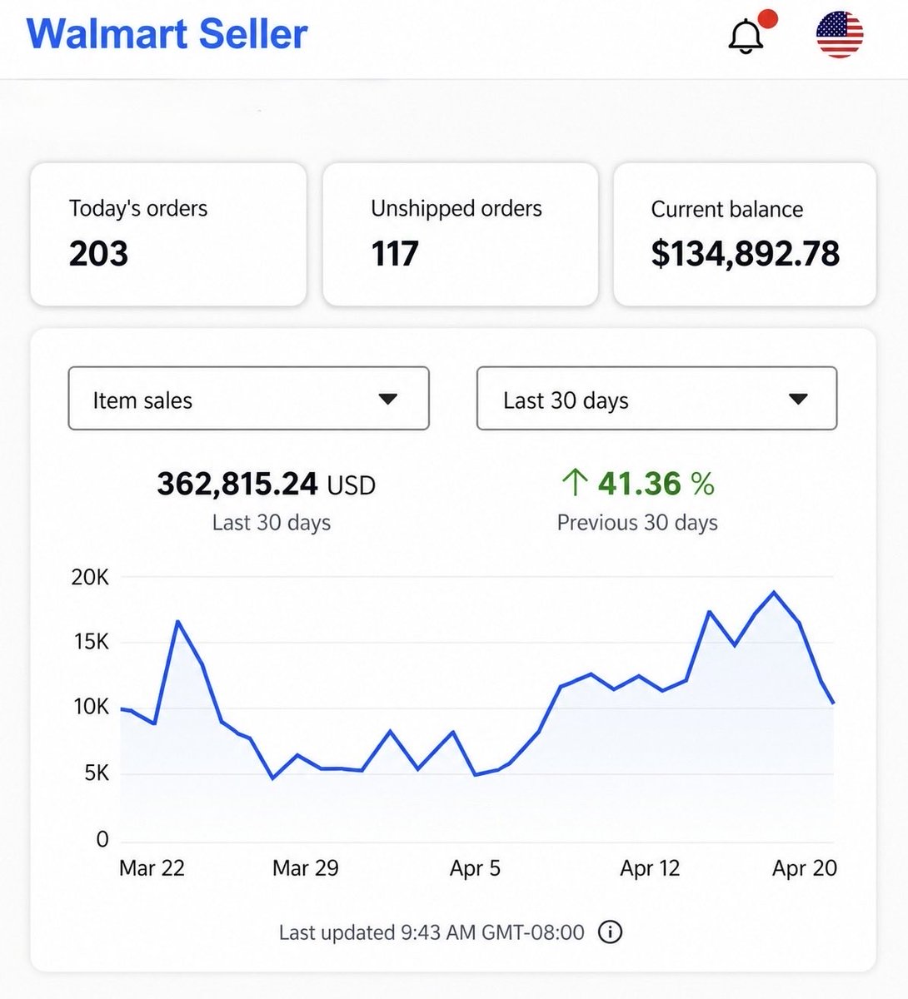Click the Walmart Seller logo title

(167, 33)
